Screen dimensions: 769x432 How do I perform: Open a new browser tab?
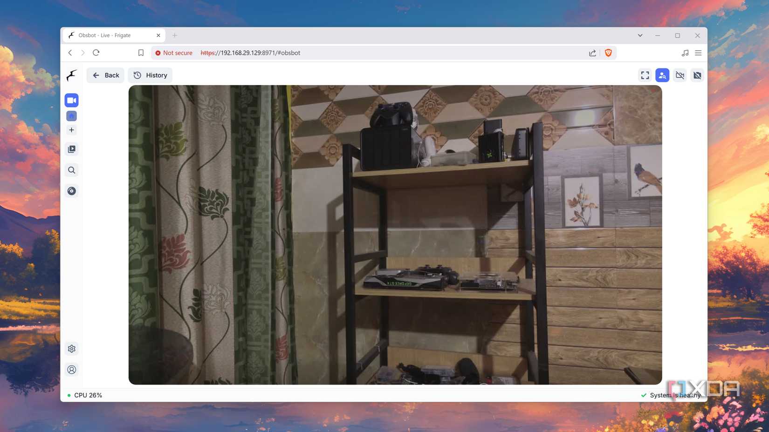point(175,35)
